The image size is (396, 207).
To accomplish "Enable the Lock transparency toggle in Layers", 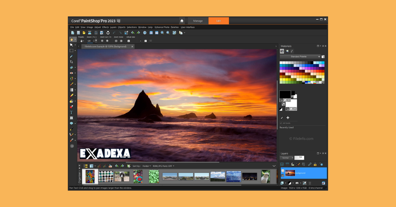I will coord(315,164).
